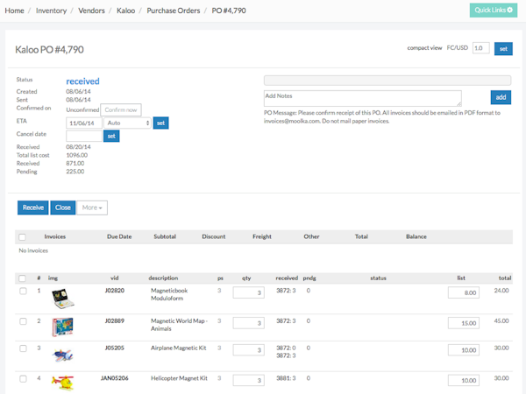Focus the Cancel date input field
526x394 pixels.
pyautogui.click(x=84, y=136)
